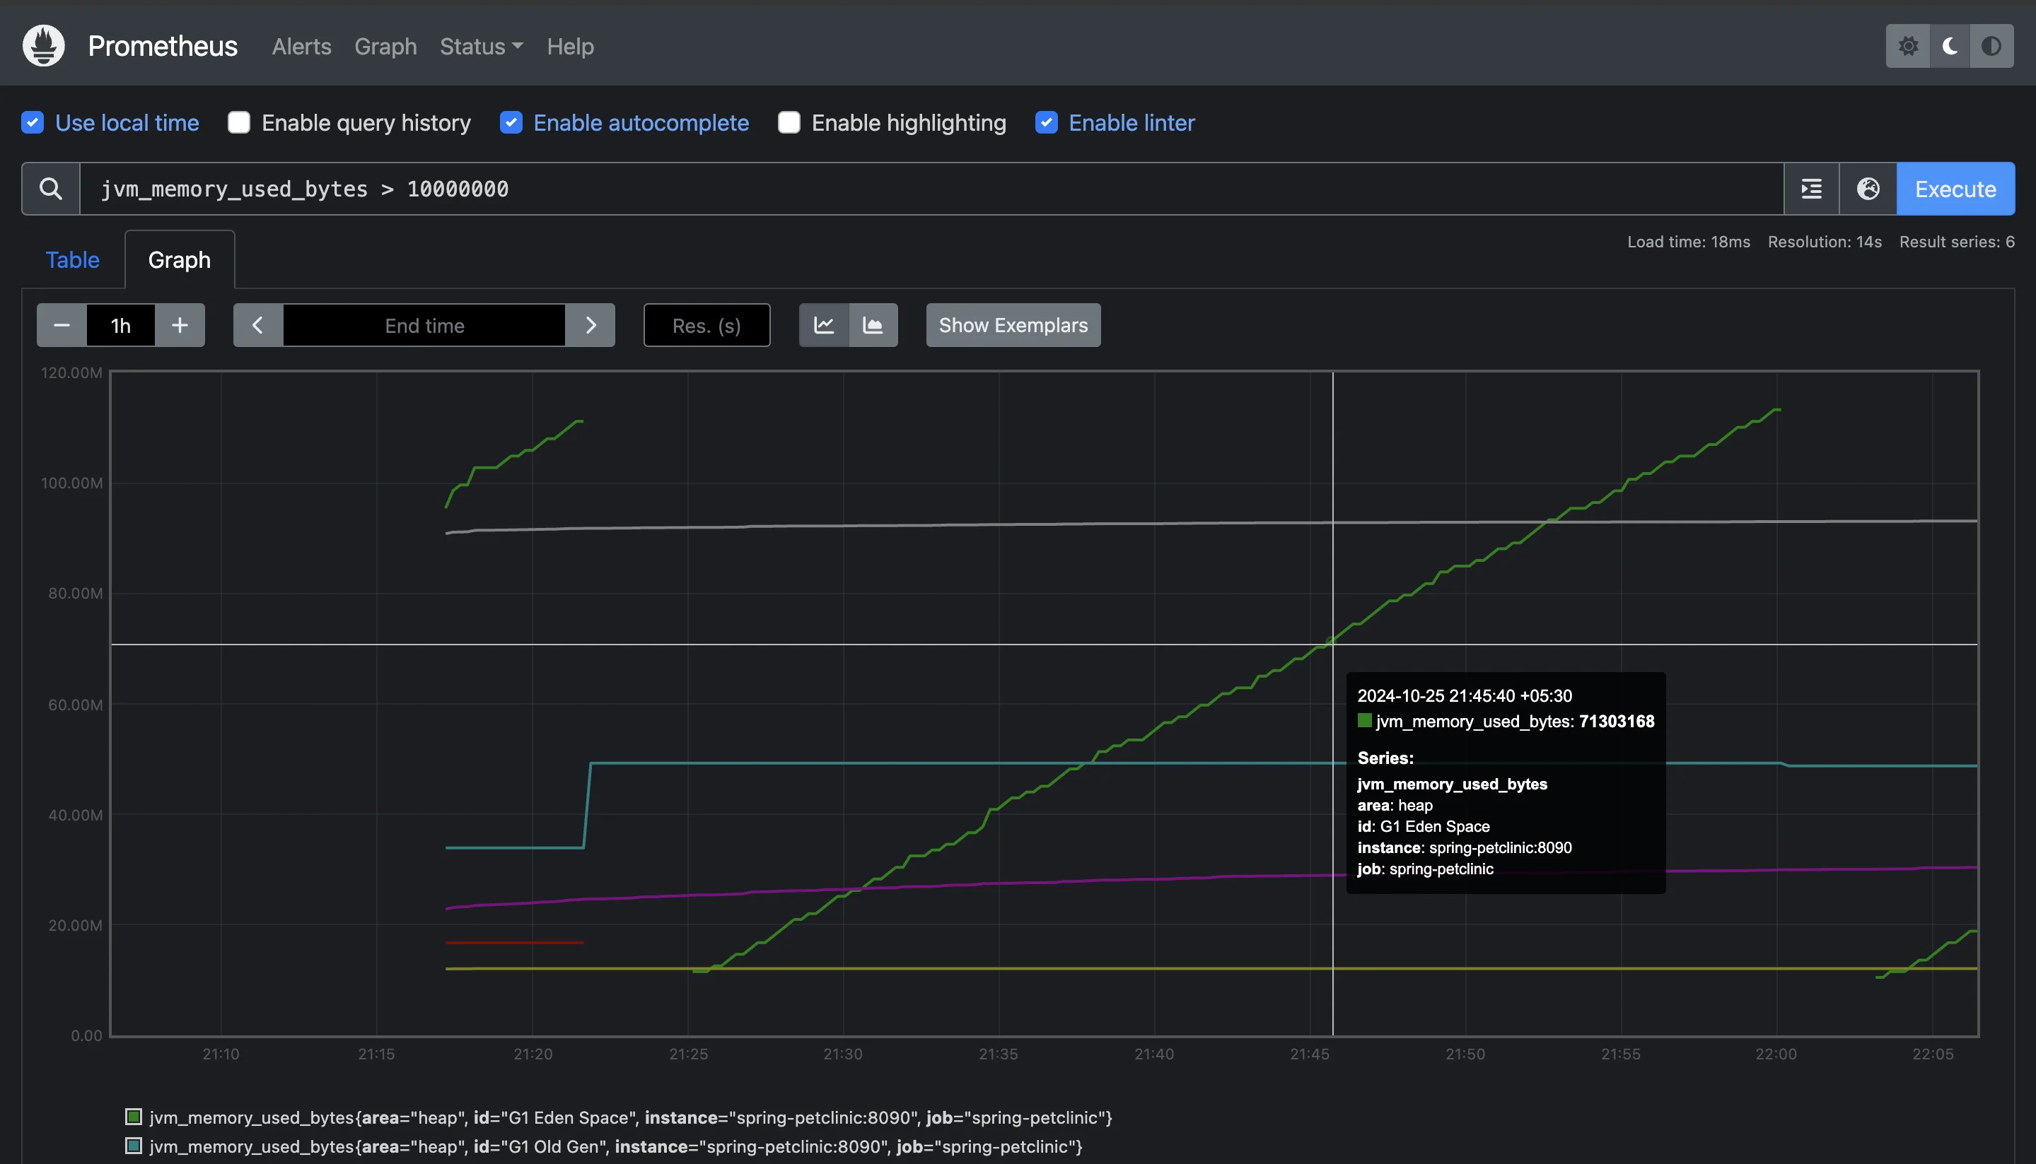Click teal G1 Old Gen legend swatch

pos(134,1146)
